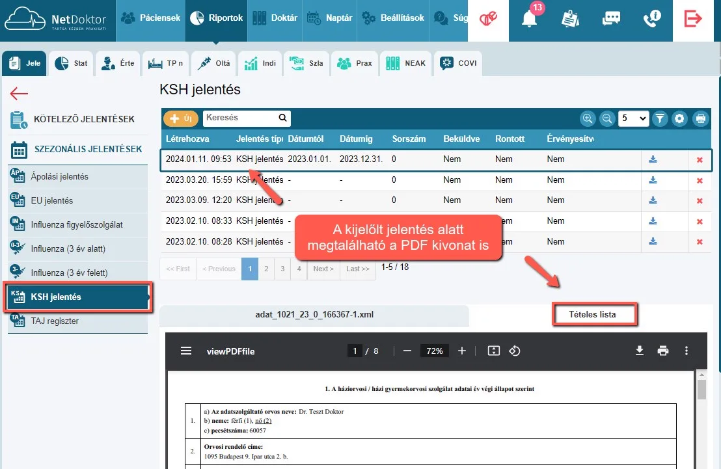Viewport: 721px width, 469px height.
Task: Open the table filter funnel icon
Action: point(660,118)
